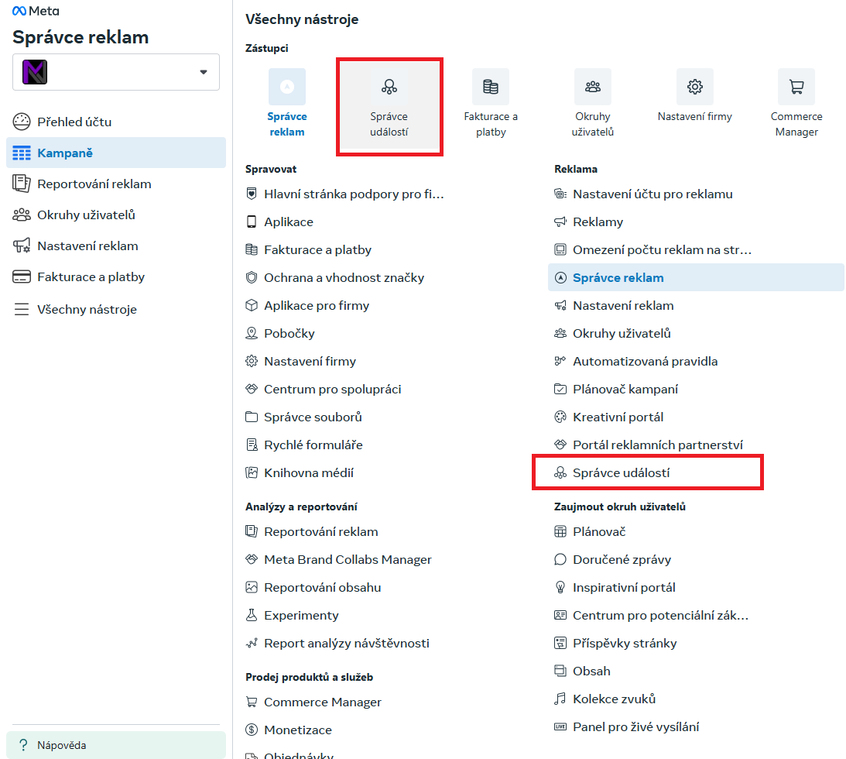
Task: Open the Commerce Manager cart shortcut
Action: (796, 87)
